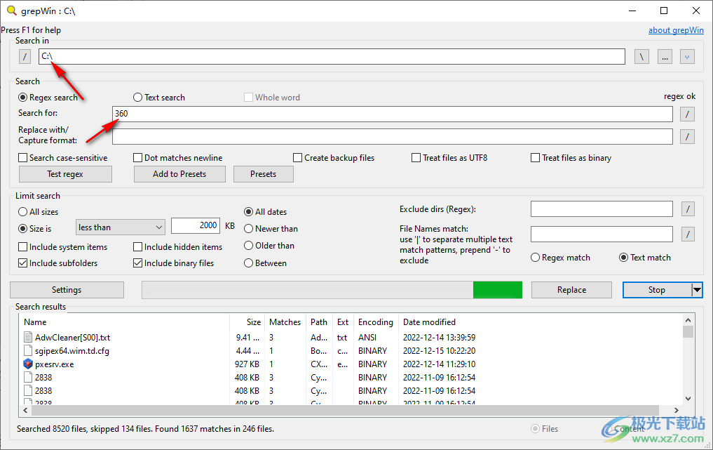Focus the size value field 2000
The width and height of the screenshot is (713, 450).
tap(196, 226)
